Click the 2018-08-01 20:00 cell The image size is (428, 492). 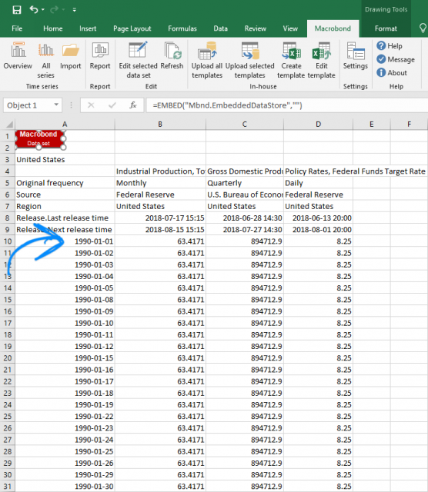(x=319, y=230)
